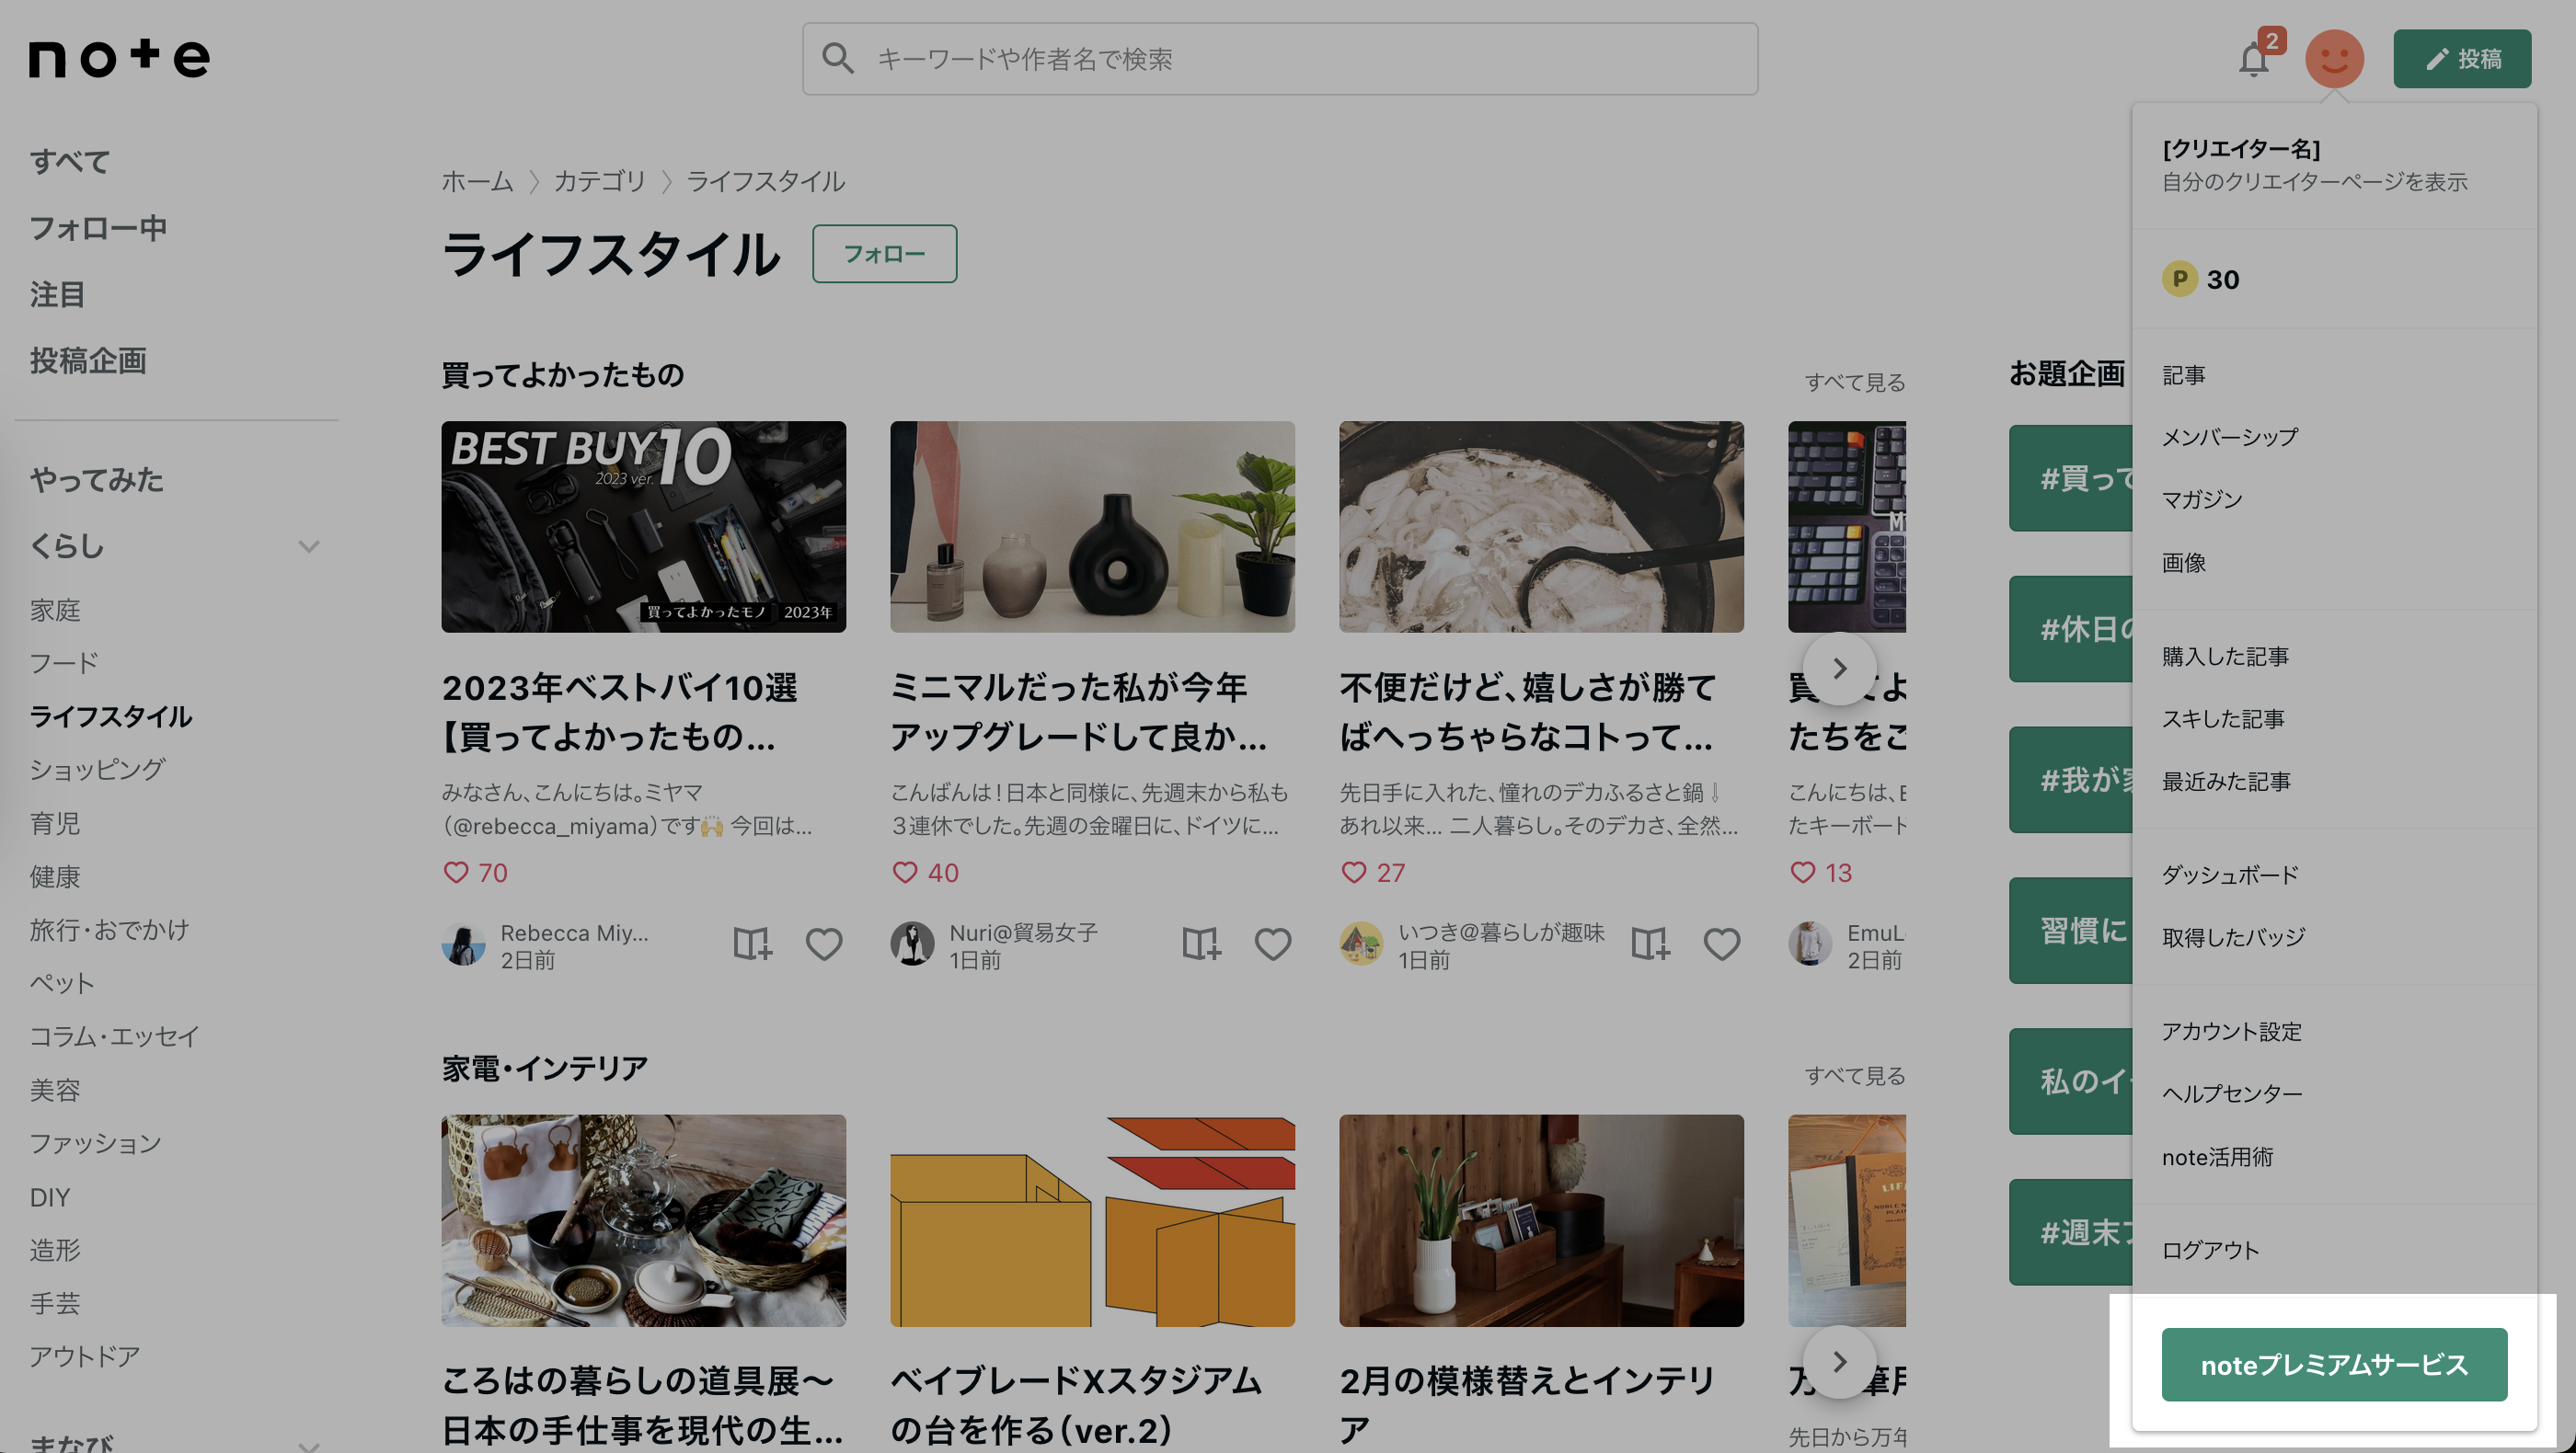Open アウトドア sidebar category
The width and height of the screenshot is (2576, 1453).
(x=84, y=1356)
